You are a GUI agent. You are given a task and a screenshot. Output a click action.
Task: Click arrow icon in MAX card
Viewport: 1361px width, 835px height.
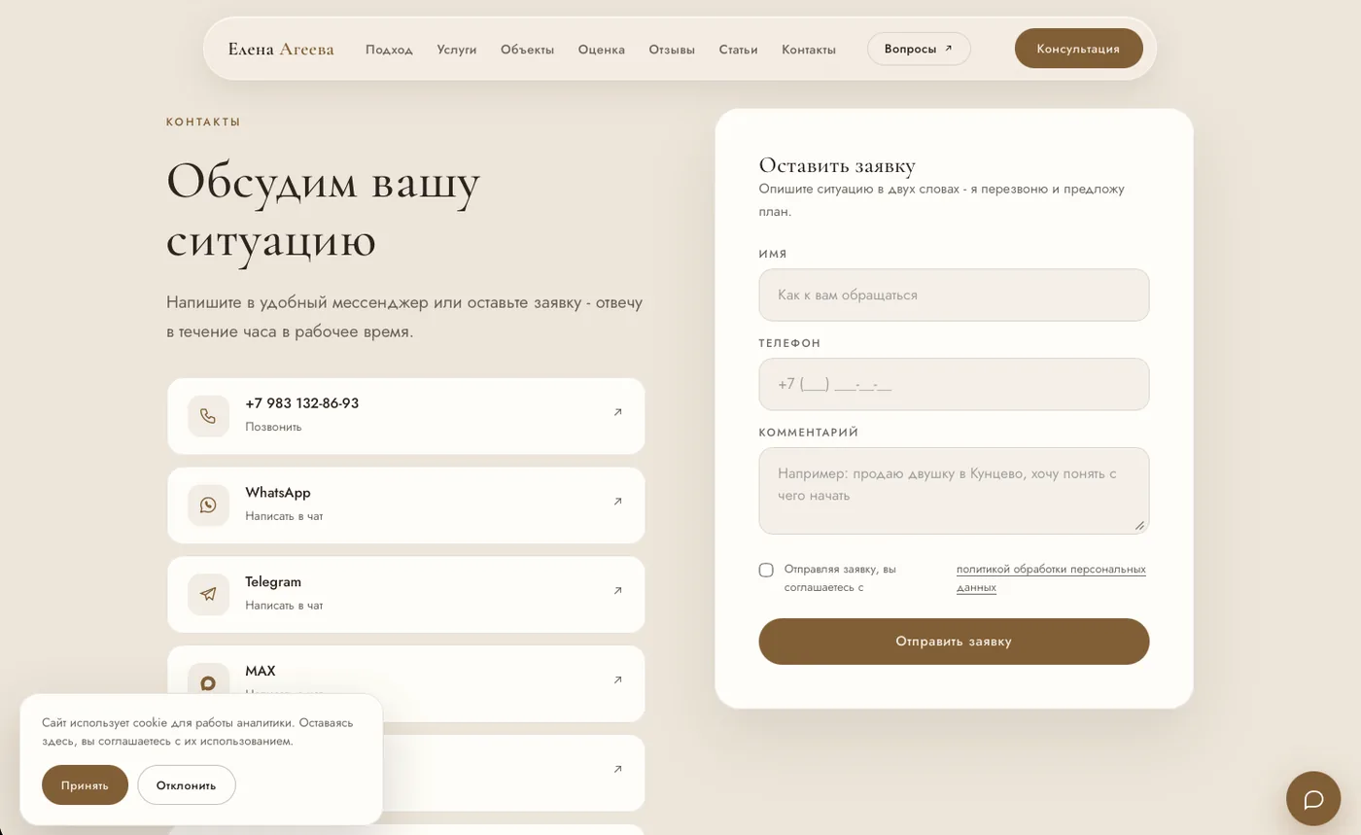coord(617,680)
